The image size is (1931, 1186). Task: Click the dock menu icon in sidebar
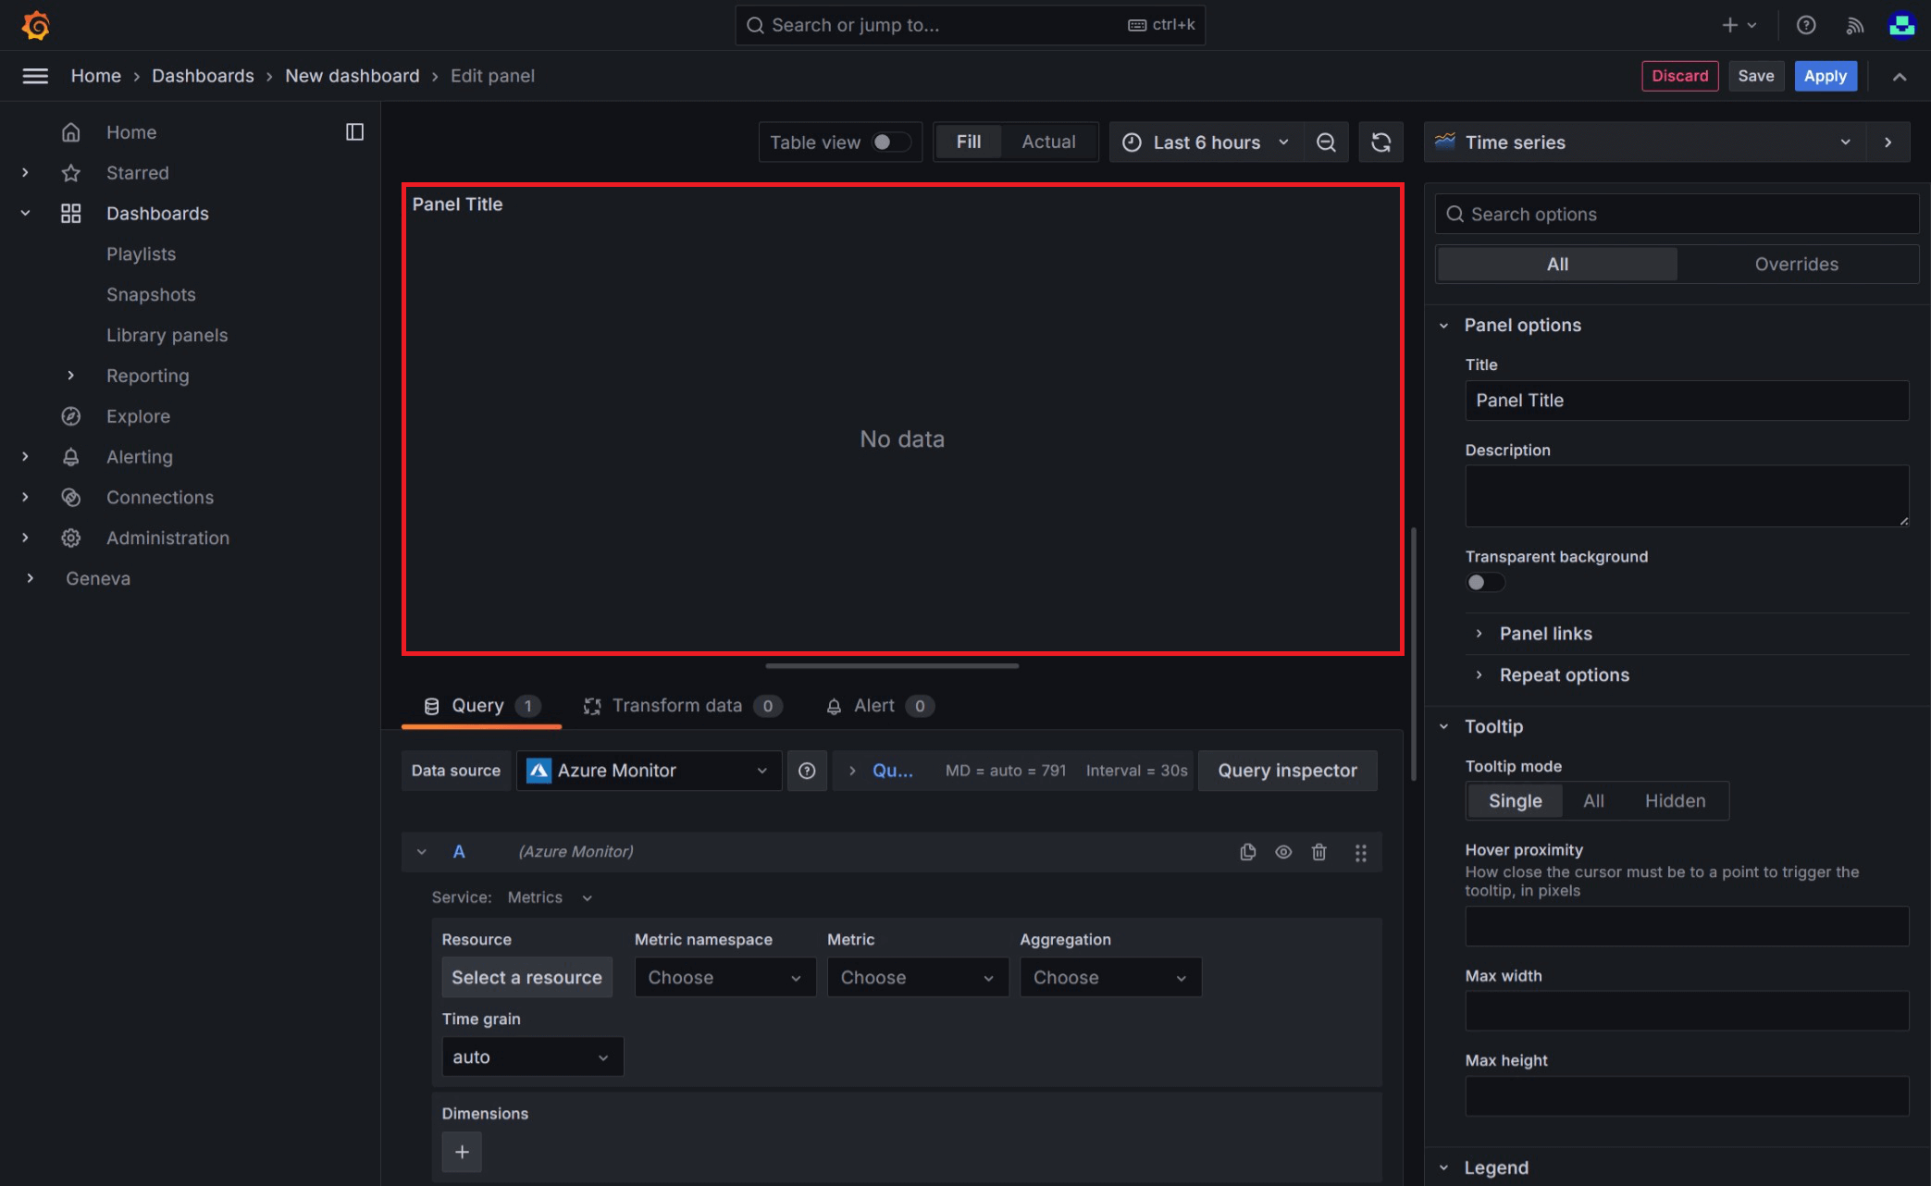[354, 132]
